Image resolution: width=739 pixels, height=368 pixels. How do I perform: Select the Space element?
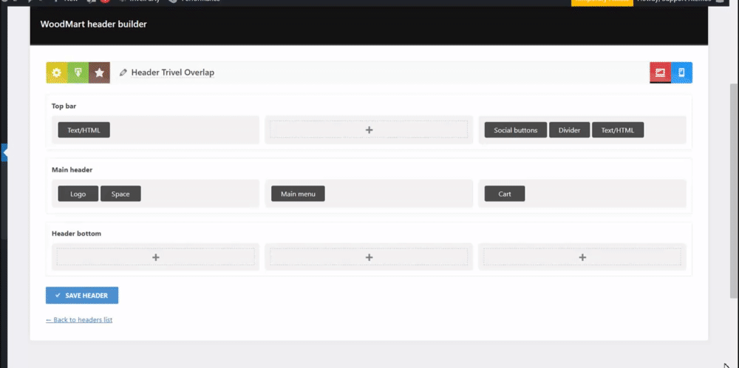pos(120,194)
